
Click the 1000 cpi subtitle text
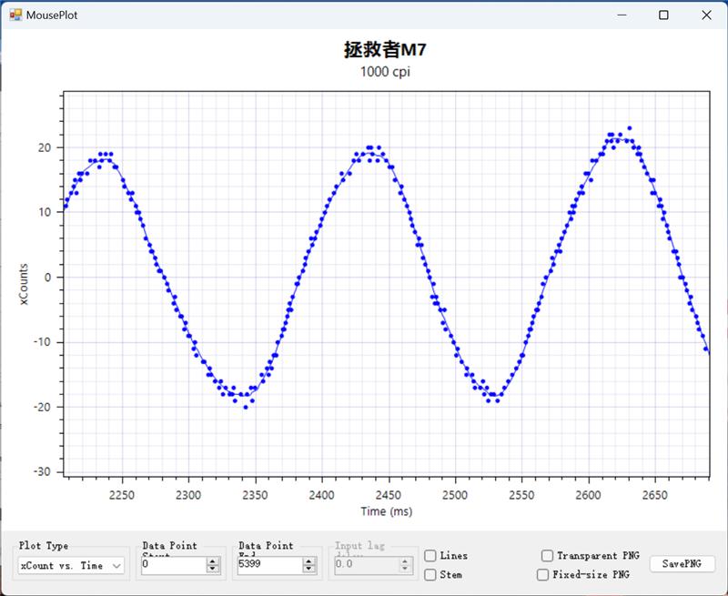(x=385, y=73)
